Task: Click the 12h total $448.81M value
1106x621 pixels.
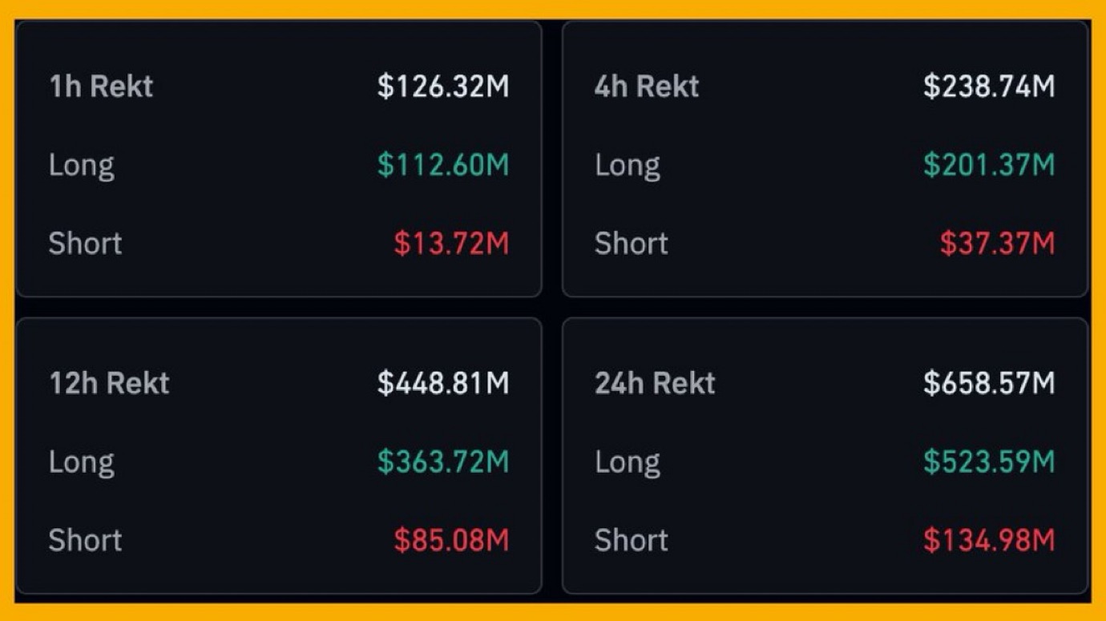Action: tap(443, 383)
